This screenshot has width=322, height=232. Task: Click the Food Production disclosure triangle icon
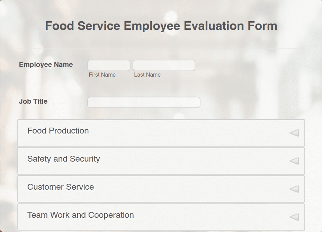294,132
